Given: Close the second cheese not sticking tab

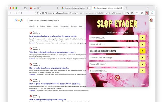Looking at the screenshot, I should (89, 8).
